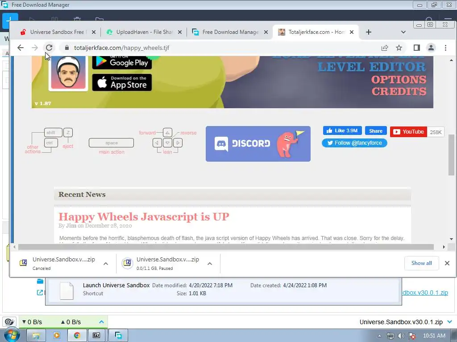This screenshot has height=342, width=457.
Task: Reload the Happy Wheels page
Action: point(49,48)
